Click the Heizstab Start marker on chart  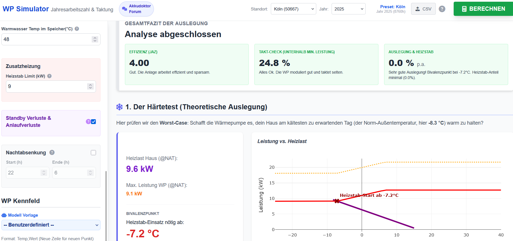[x=337, y=201]
